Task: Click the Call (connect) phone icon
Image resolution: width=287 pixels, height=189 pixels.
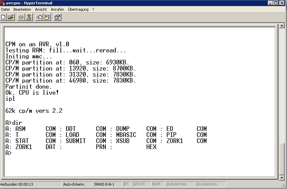Action: 21,17
